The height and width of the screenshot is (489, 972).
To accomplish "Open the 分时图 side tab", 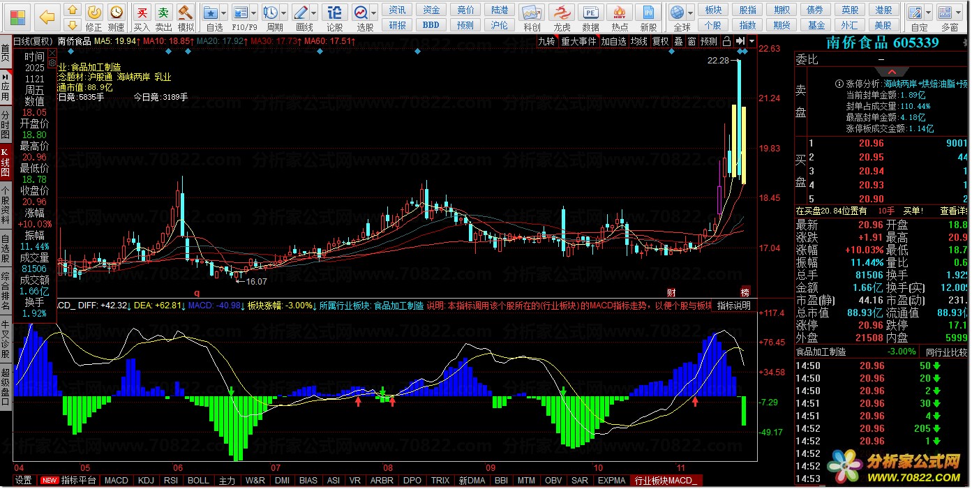I will [x=6, y=123].
